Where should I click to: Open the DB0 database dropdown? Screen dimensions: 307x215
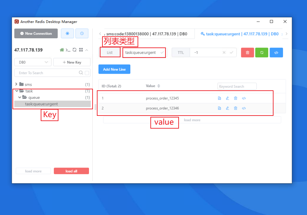pos(33,62)
